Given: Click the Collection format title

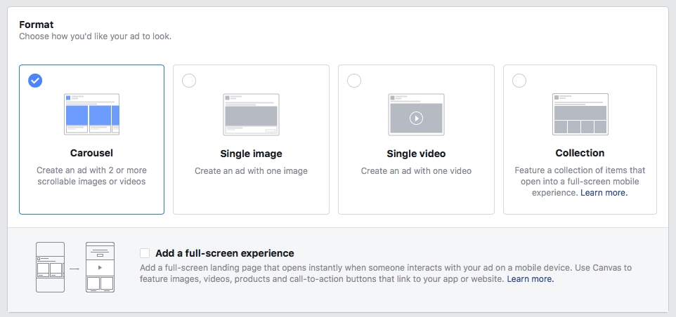Looking at the screenshot, I should (x=580, y=153).
